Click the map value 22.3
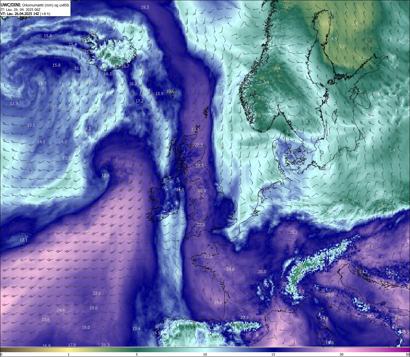The image size is (410, 357). pyautogui.click(x=199, y=145)
